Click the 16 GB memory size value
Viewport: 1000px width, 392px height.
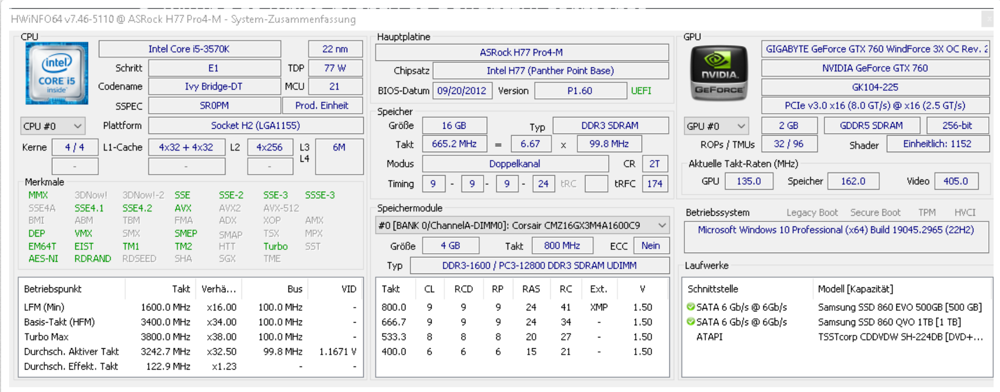pos(454,126)
